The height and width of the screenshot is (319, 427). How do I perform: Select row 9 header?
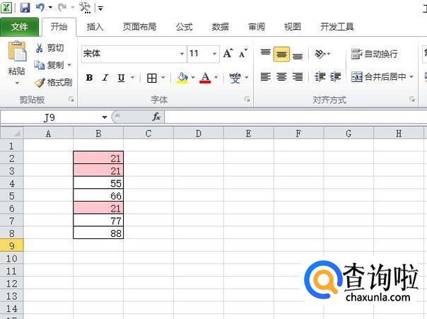[12, 245]
